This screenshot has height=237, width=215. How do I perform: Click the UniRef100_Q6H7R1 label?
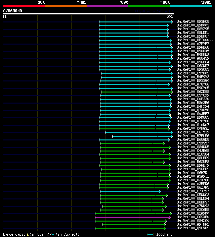[x=193, y=173]
